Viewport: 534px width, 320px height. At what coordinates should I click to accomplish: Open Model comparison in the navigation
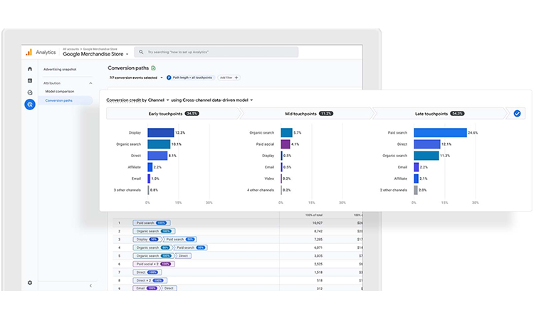(x=61, y=92)
